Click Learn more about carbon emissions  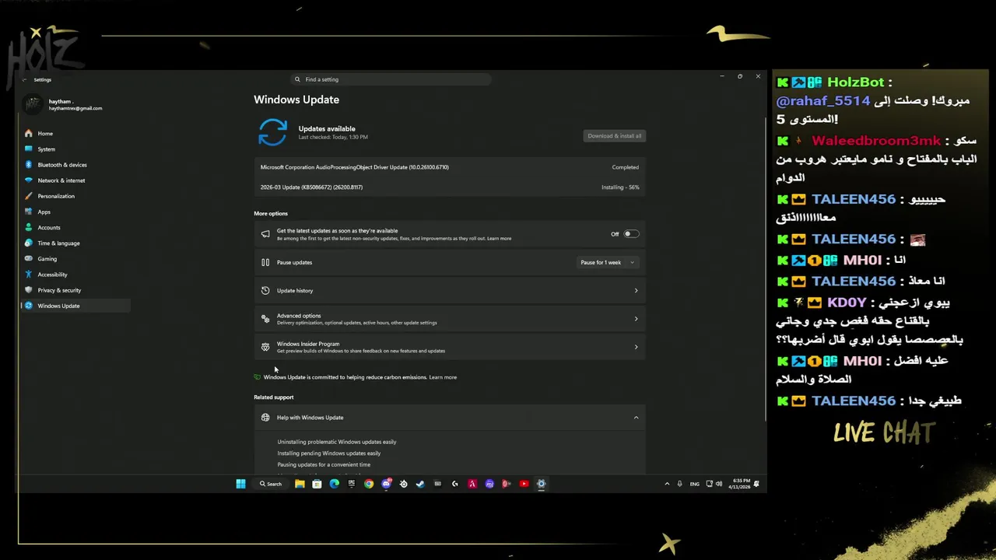tap(443, 377)
